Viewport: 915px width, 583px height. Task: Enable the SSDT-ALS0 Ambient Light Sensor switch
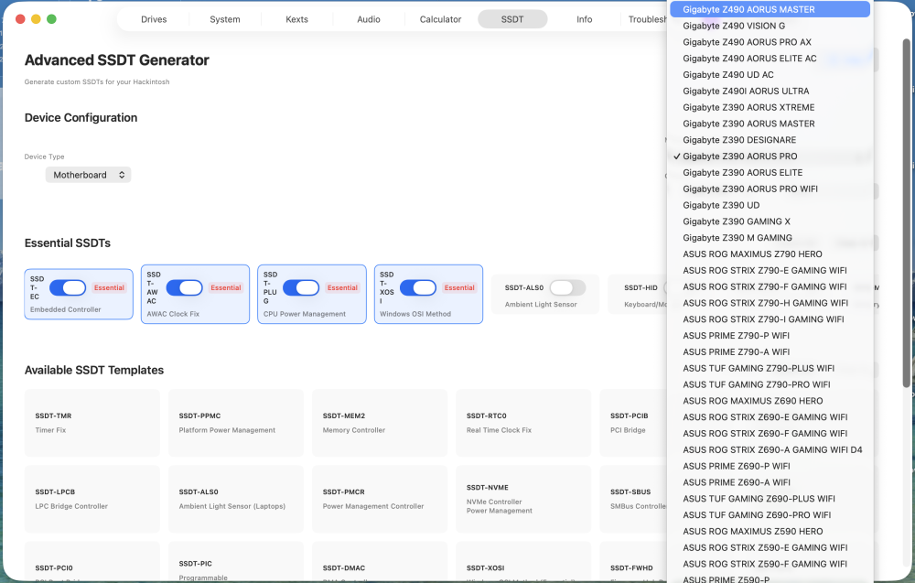(567, 287)
